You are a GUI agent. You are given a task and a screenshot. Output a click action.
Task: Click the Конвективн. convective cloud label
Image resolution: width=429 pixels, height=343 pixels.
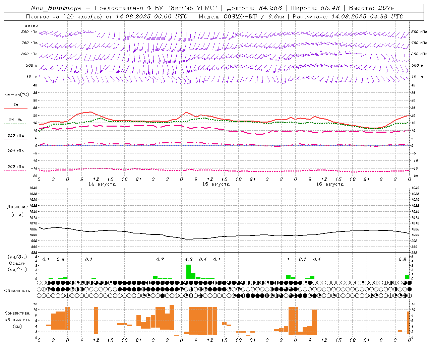(x=17, y=313)
